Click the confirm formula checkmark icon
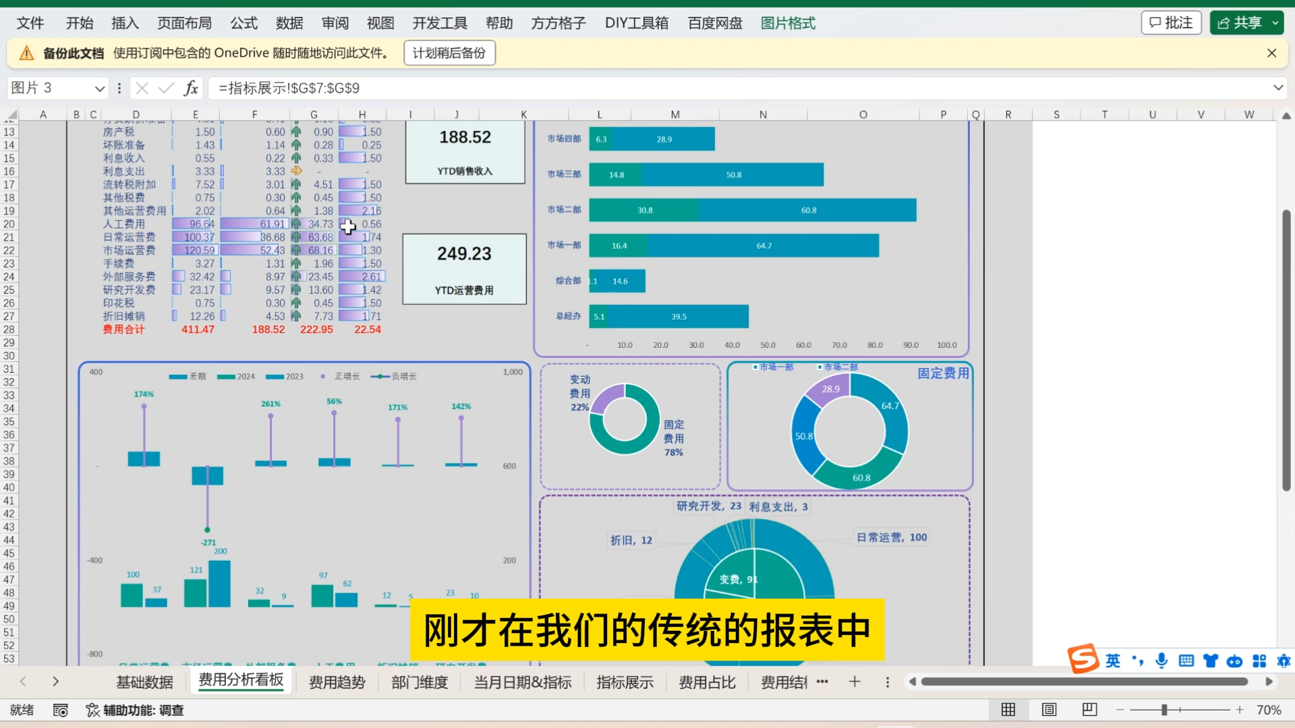Viewport: 1295px width, 728px height. 166,88
